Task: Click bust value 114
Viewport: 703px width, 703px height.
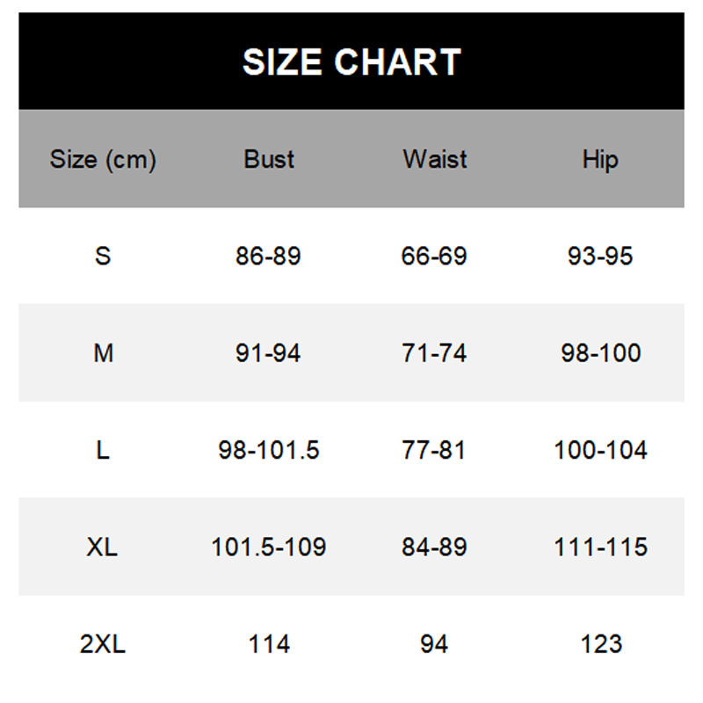Action: pyautogui.click(x=269, y=644)
